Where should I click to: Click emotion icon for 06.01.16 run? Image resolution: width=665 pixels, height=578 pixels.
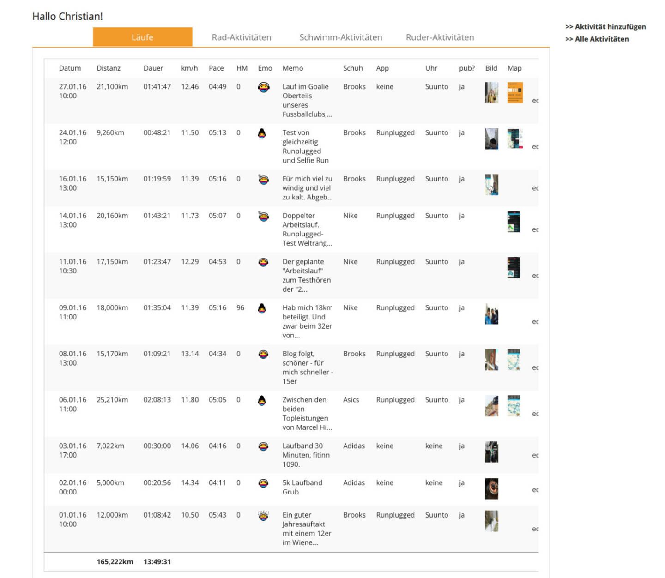click(x=262, y=400)
